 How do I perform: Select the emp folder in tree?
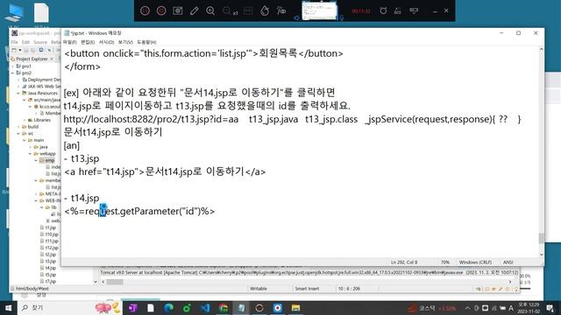(46, 160)
